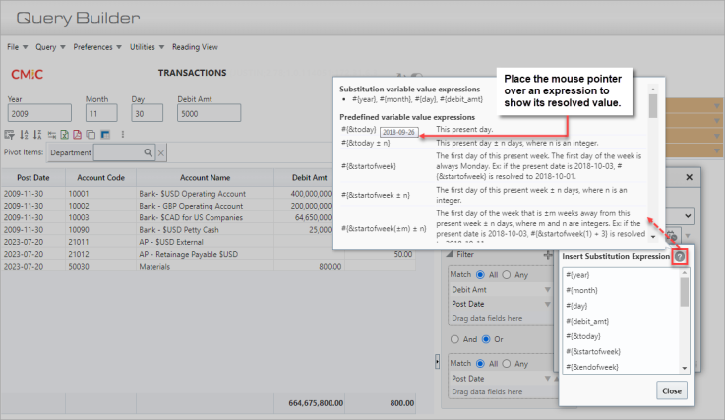Select the Materials row
Viewport: 725px width, 420px height.
154,267
